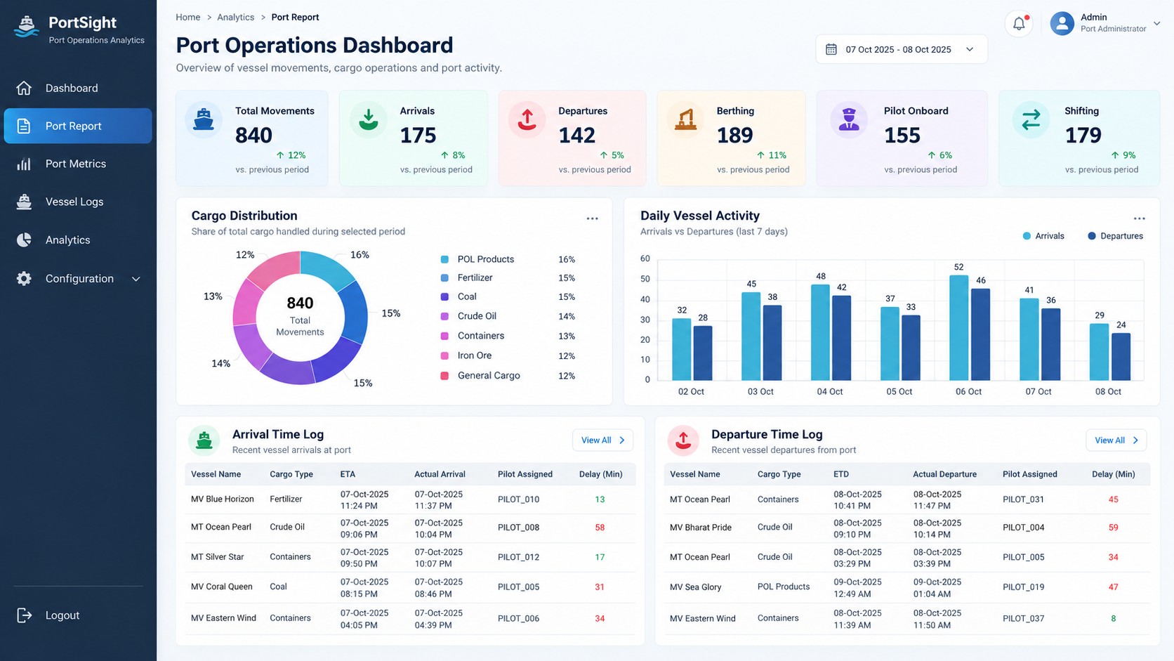Click the Total Movements ship icon
The image size is (1174, 661).
pyautogui.click(x=204, y=119)
